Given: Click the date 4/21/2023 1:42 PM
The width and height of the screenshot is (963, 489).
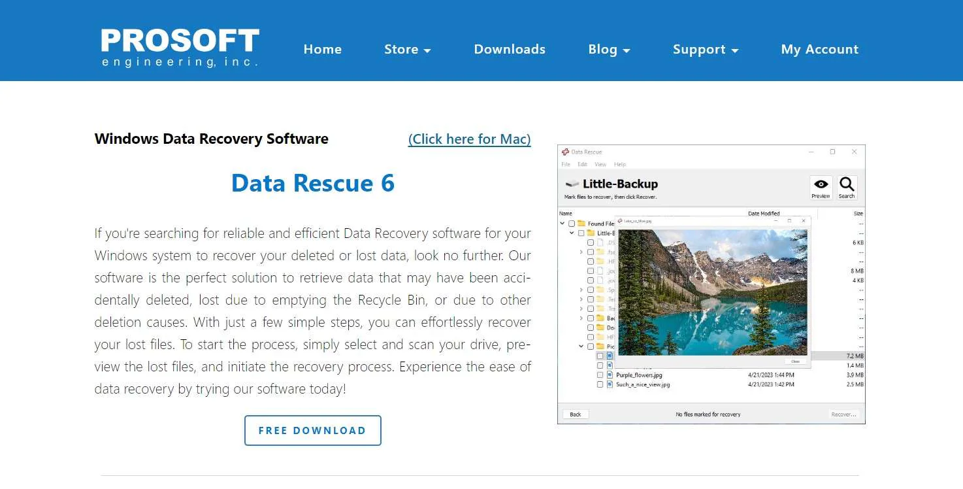Looking at the screenshot, I should click(x=771, y=384).
